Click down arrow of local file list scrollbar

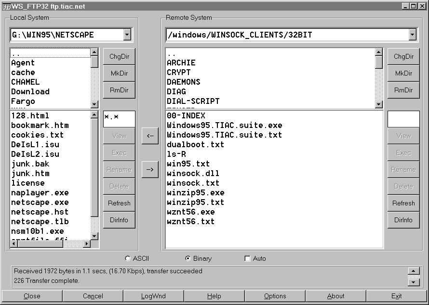pos(94,236)
